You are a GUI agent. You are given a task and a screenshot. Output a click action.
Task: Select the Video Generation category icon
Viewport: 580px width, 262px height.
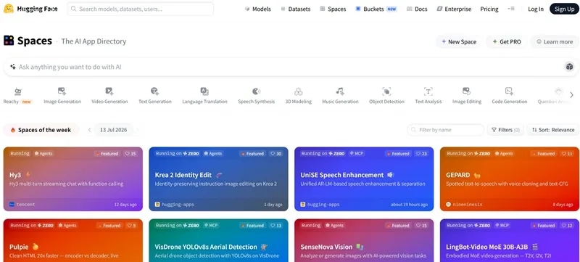click(109, 91)
